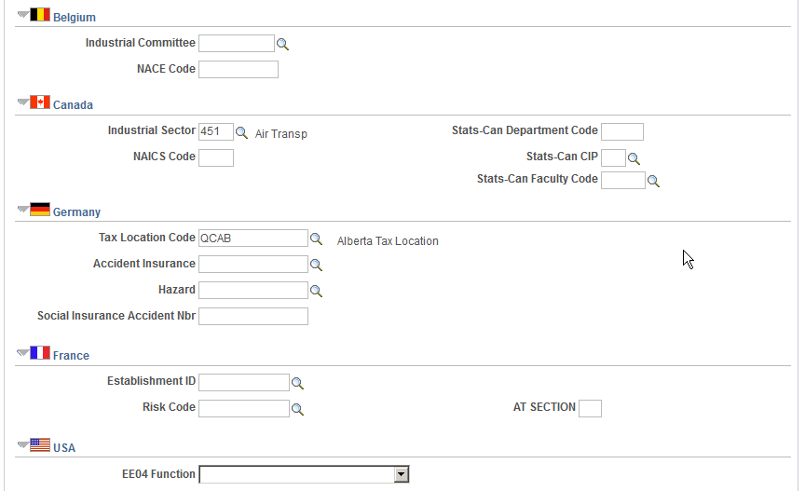Focus the Stats-Can Department Code field
The width and height of the screenshot is (805, 491).
[622, 131]
